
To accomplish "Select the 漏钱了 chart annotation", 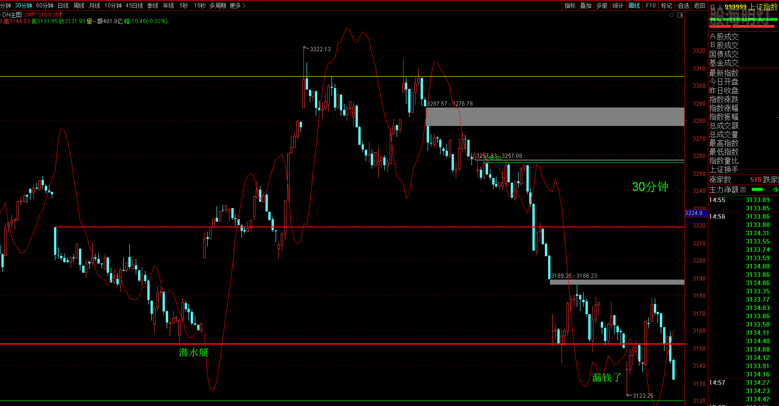I will click(x=607, y=378).
